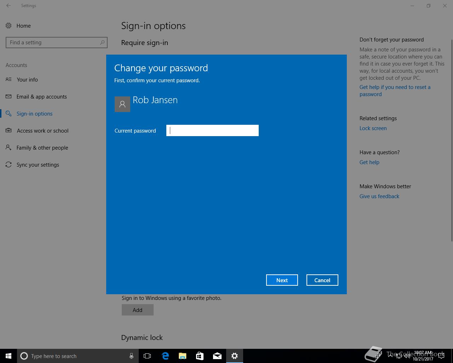Open the Mail app from taskbar
The image size is (453, 363).
coord(217,356)
